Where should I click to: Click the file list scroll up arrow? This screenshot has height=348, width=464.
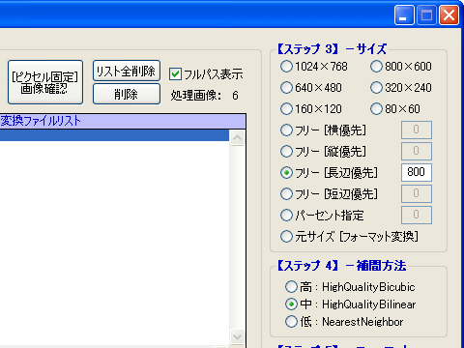(x=238, y=138)
